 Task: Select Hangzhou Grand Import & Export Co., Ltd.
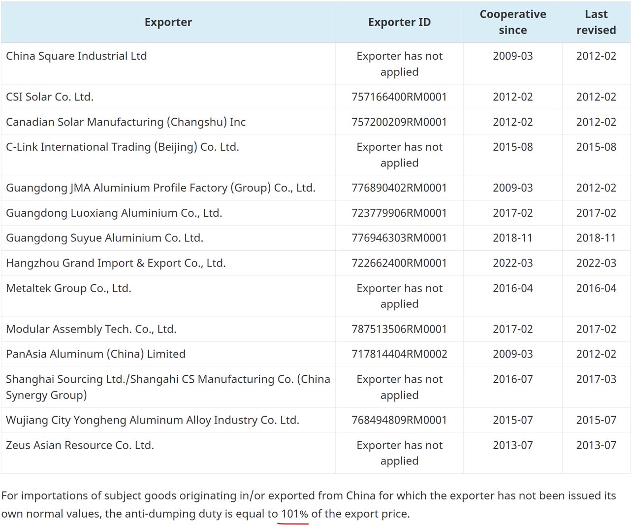[116, 263]
